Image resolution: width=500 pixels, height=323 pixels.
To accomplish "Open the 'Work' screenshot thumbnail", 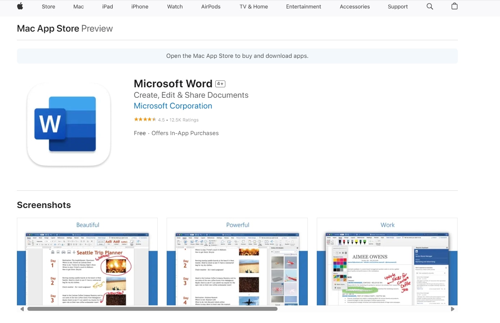I will pyautogui.click(x=387, y=262).
